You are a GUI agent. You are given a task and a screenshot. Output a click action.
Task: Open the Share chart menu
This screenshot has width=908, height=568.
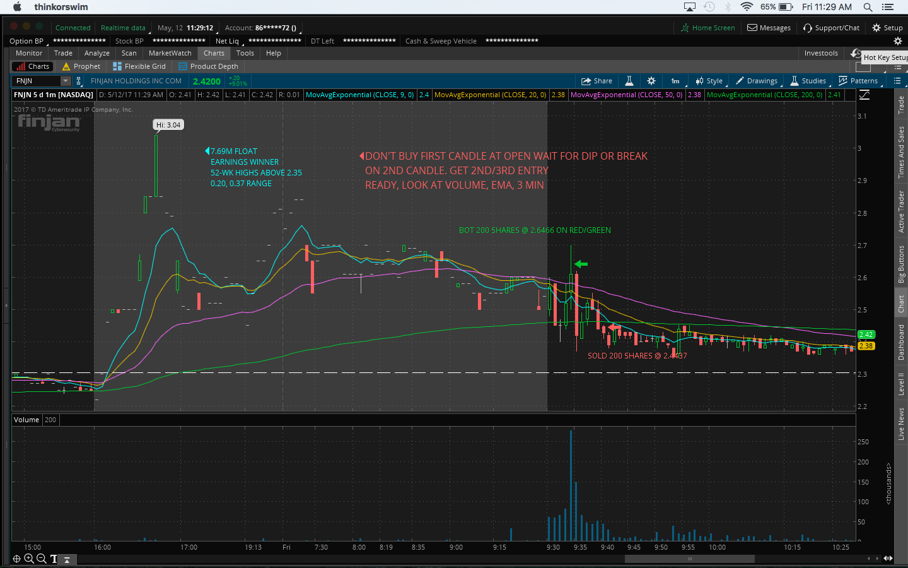597,81
